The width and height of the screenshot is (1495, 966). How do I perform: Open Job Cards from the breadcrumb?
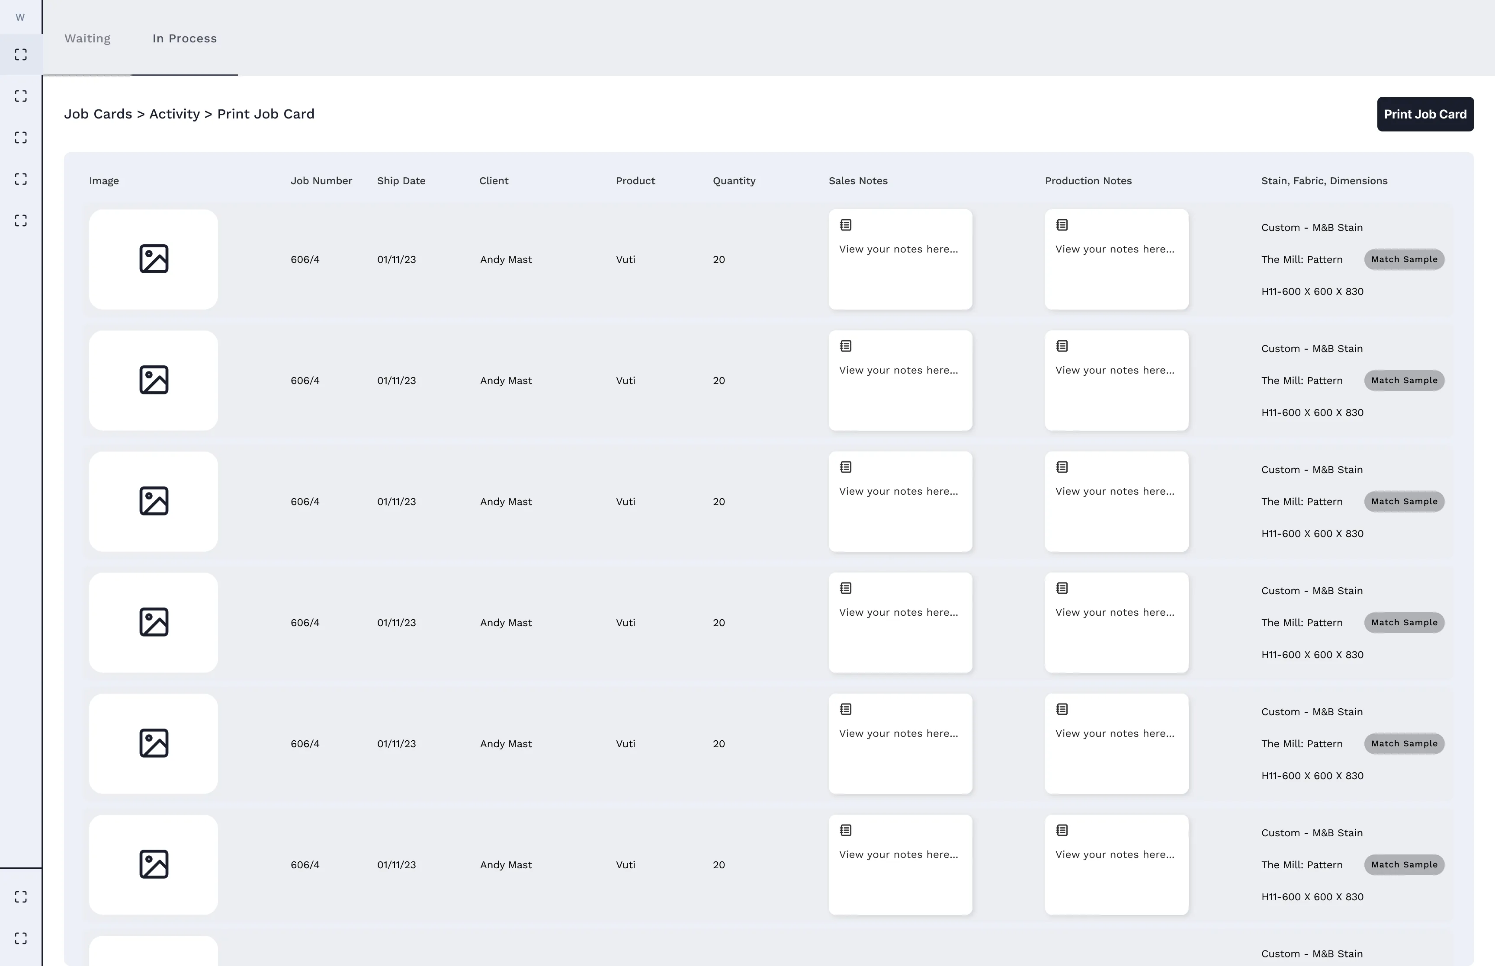coord(98,114)
